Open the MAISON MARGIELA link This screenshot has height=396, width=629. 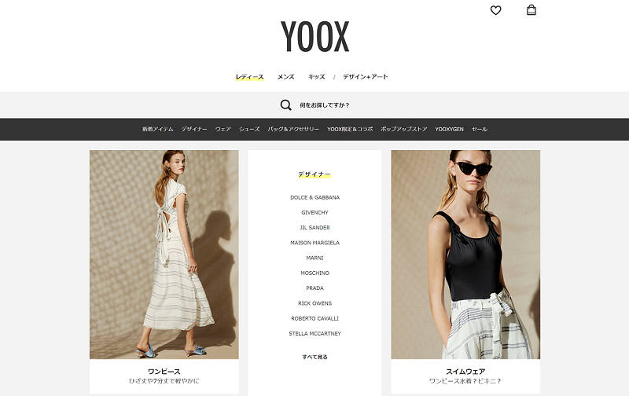(315, 243)
